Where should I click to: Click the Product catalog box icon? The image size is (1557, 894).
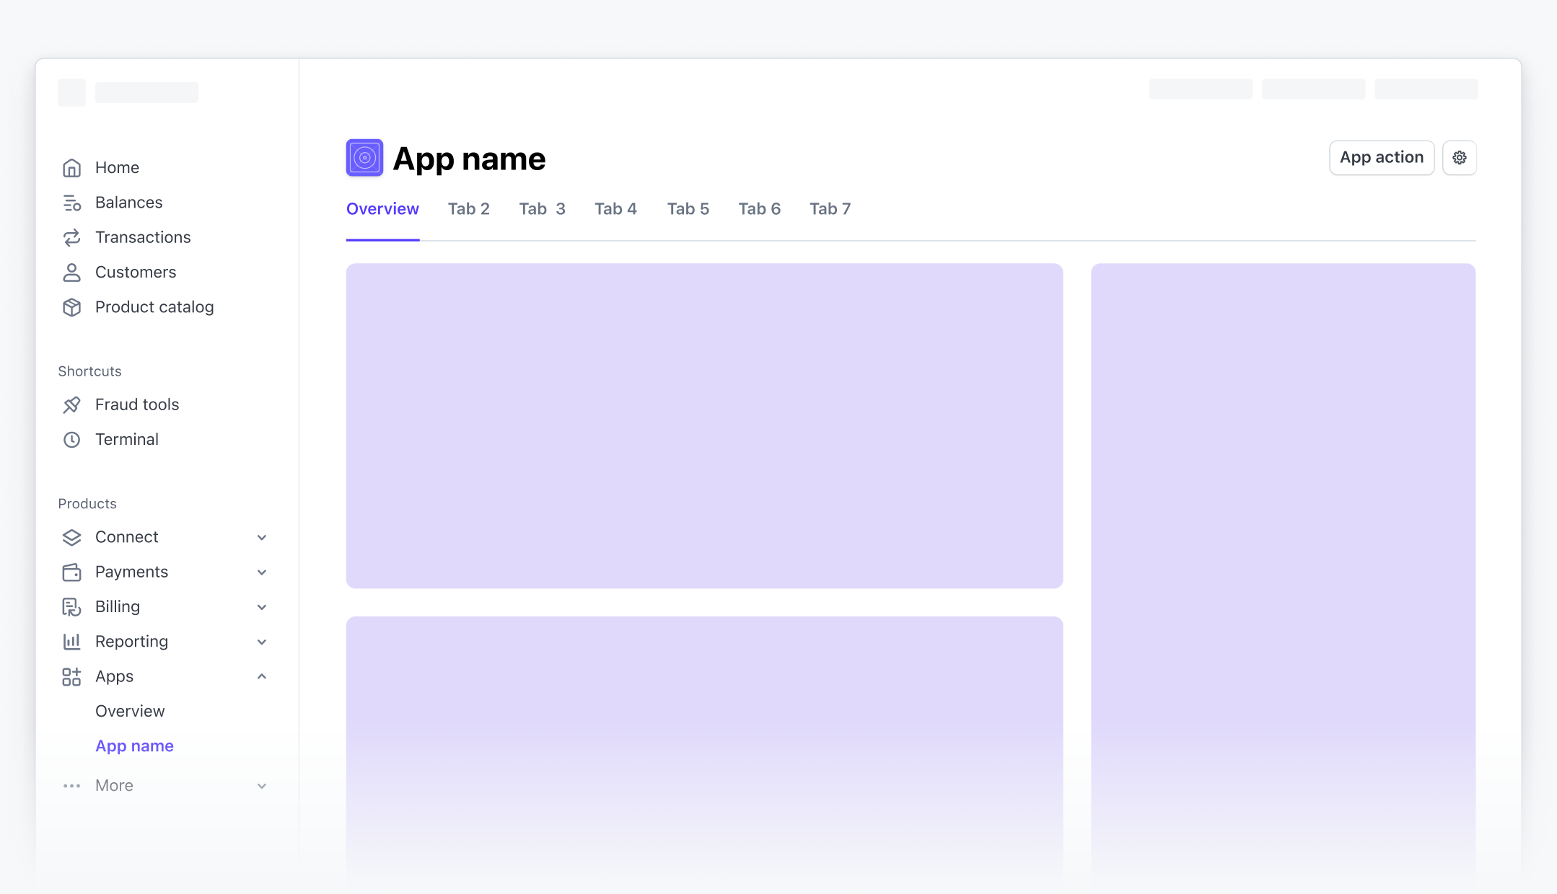[x=71, y=307]
